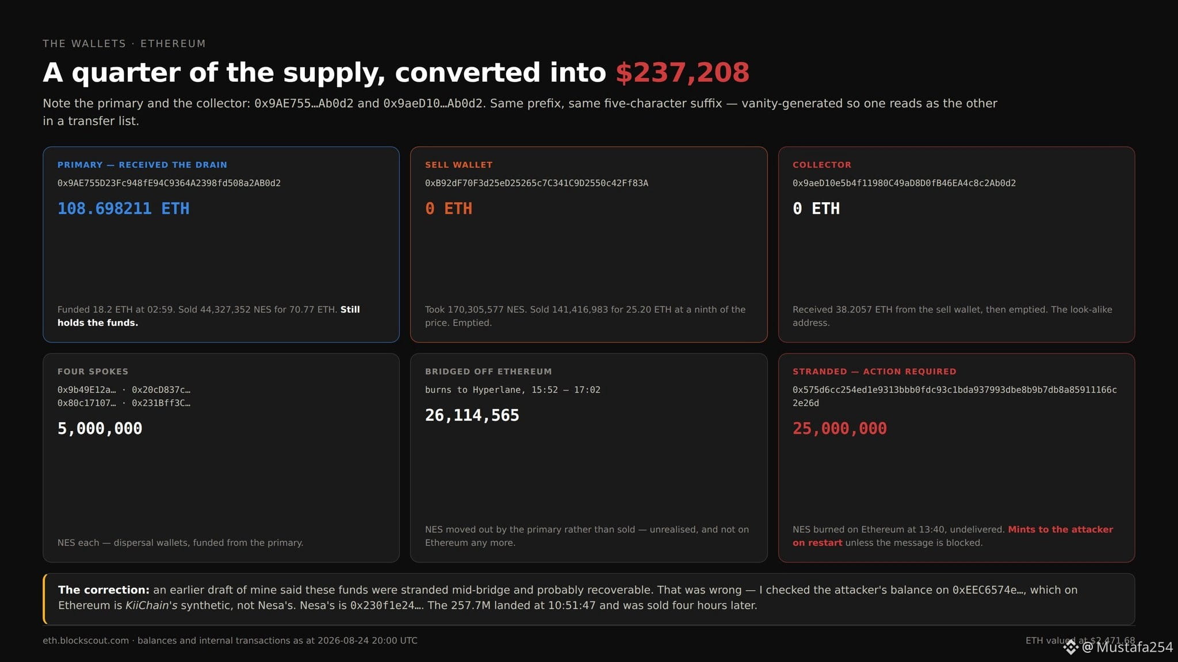The image size is (1178, 662).
Task: Click 'Mints to the attacker on restart' text
Action: coord(953,536)
